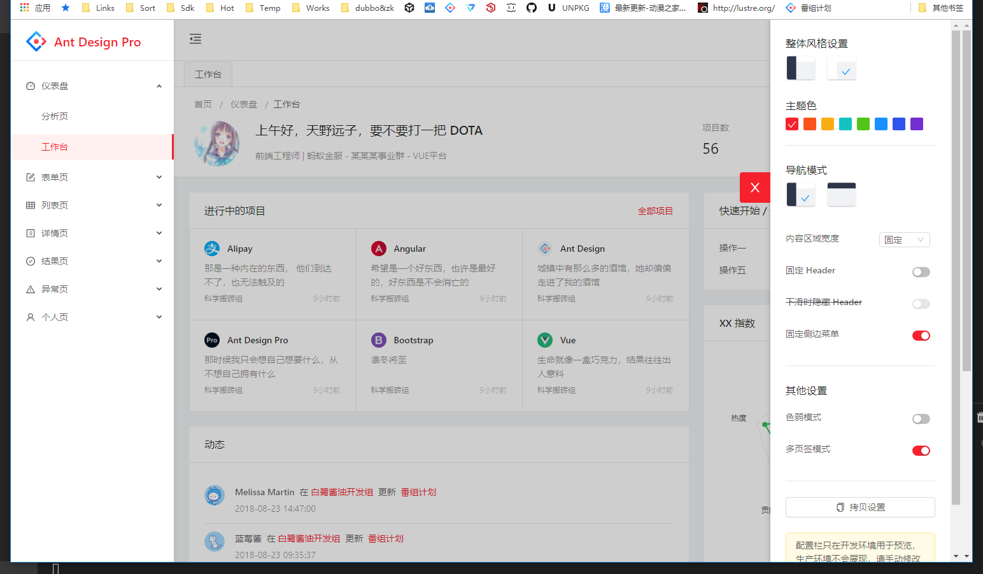Close settings drawer with red X button

(755, 188)
